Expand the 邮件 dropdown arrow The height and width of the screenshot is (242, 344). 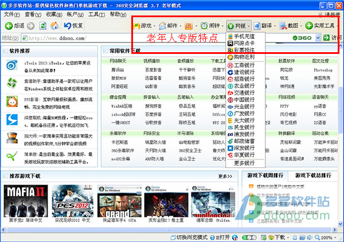click(181, 26)
